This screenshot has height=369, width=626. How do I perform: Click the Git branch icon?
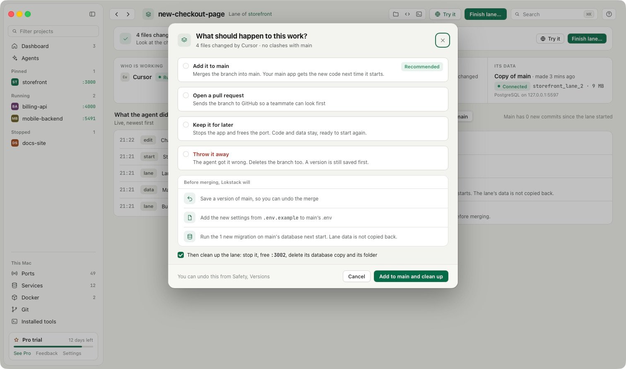pos(14,309)
